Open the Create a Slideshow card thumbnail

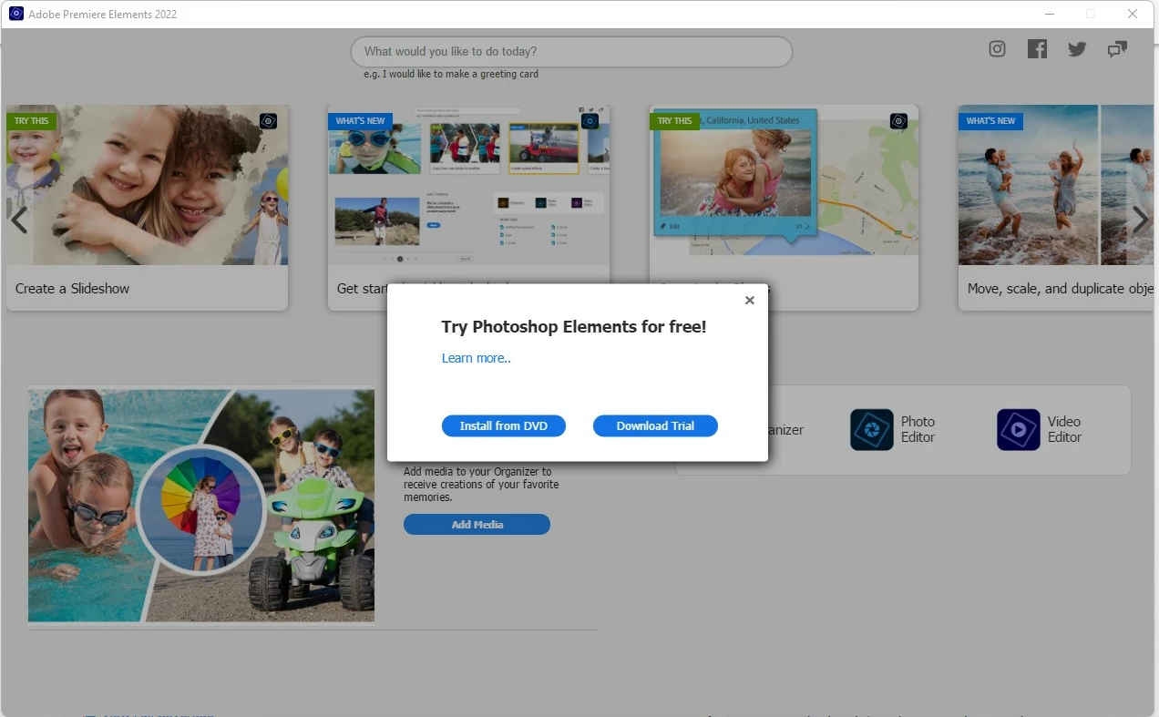click(x=148, y=185)
